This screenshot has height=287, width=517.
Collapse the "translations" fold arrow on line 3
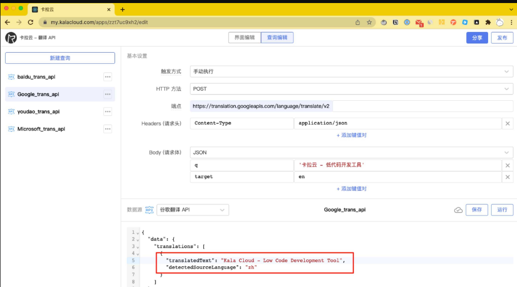(x=138, y=247)
